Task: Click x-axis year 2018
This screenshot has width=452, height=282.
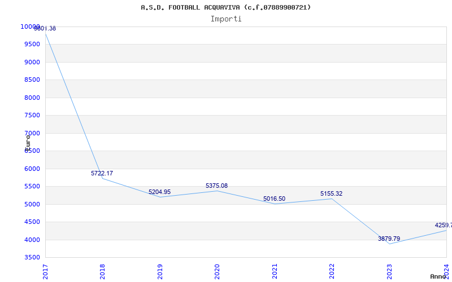Action: pyautogui.click(x=102, y=271)
